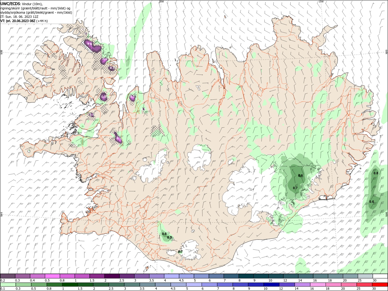The image size is (388, 291).
Task: Click the 20W longitude label at top
Action: click(x=161, y=2)
